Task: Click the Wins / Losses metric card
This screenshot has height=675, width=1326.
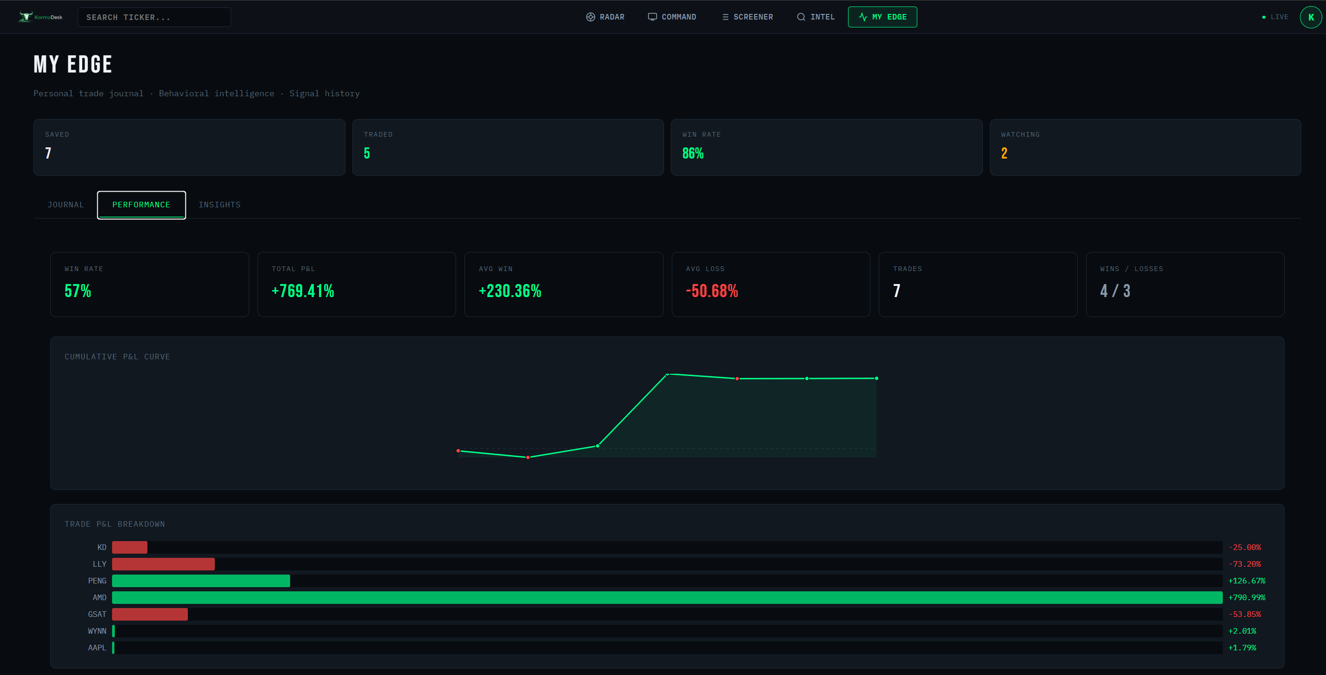Action: pos(1185,284)
